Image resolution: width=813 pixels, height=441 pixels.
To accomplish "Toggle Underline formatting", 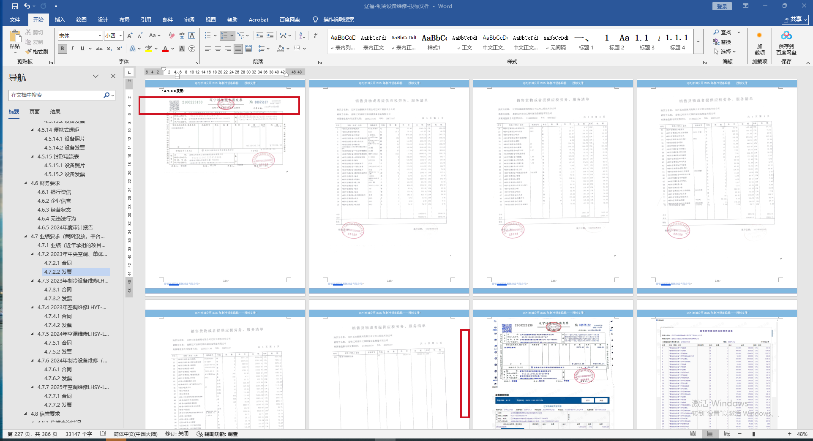I will [82, 49].
